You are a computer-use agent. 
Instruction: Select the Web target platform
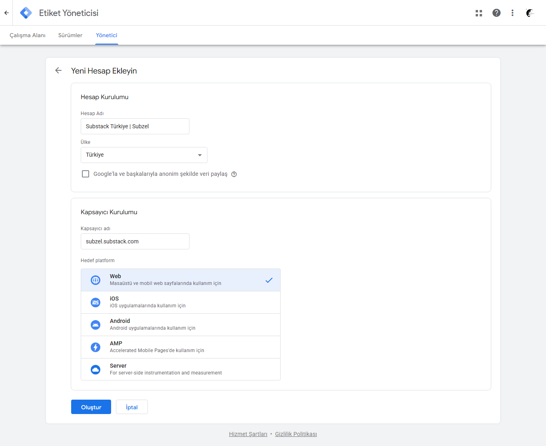coord(181,280)
